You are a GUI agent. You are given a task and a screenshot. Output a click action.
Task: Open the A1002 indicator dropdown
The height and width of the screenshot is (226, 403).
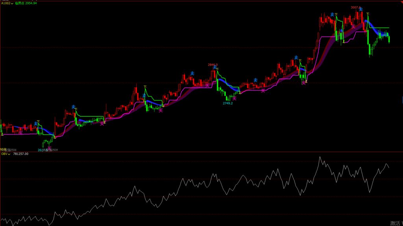tap(12, 3)
